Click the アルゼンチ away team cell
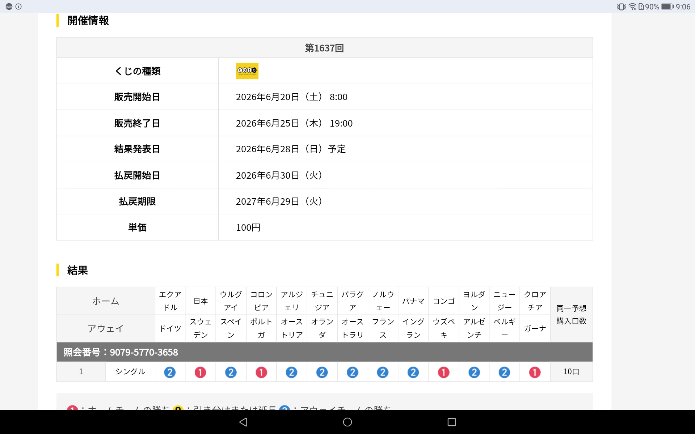Screen dimensions: 695x434 click(474, 328)
